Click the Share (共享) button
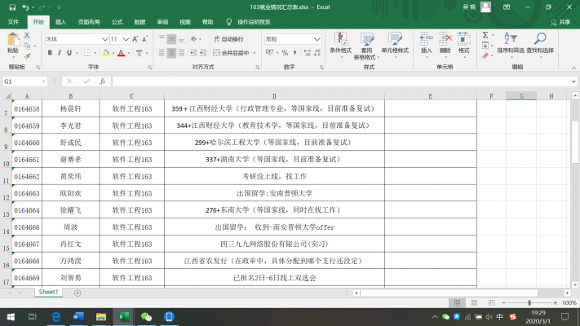Viewport: 580px width, 326px height. pos(561,22)
